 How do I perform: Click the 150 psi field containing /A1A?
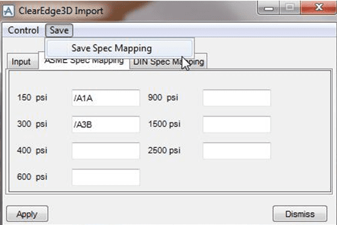tap(106, 98)
